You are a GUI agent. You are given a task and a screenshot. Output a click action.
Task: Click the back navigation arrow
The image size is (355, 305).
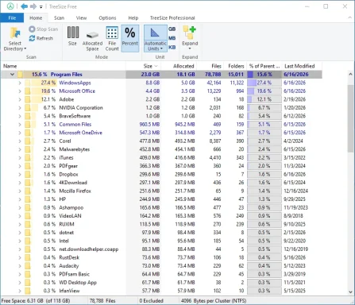24,6
